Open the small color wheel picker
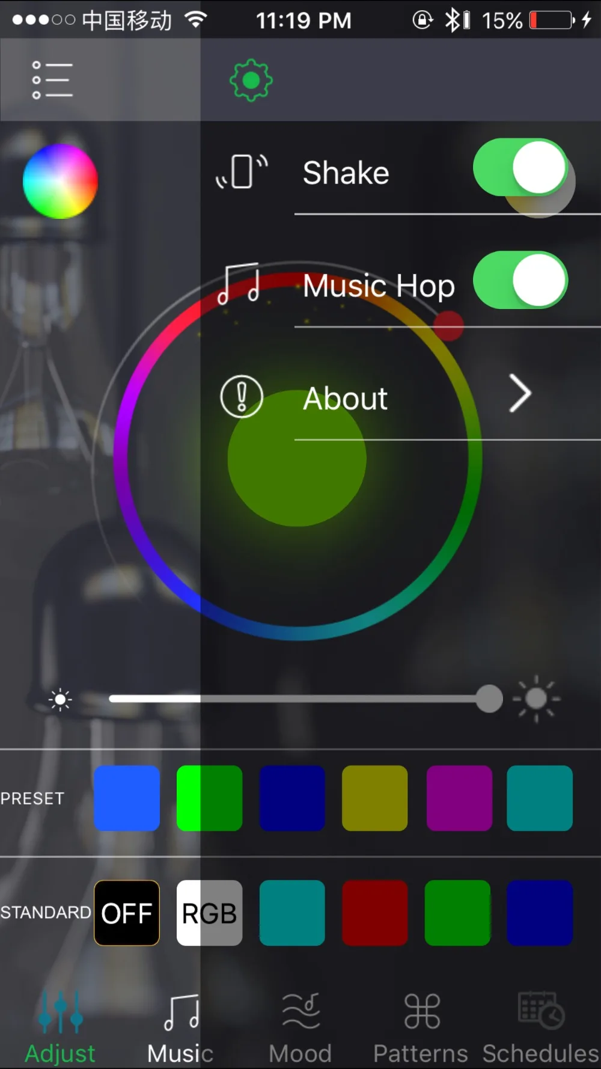Viewport: 601px width, 1069px height. pyautogui.click(x=60, y=181)
